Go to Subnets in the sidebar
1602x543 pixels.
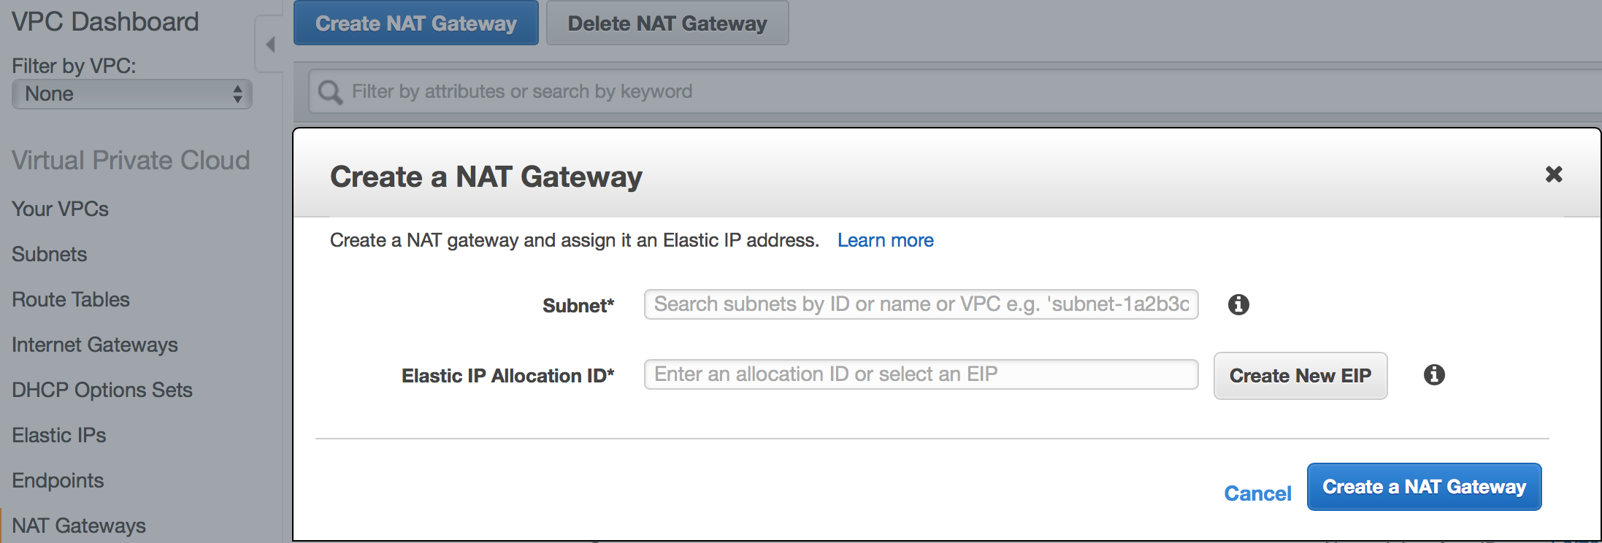pos(49,254)
